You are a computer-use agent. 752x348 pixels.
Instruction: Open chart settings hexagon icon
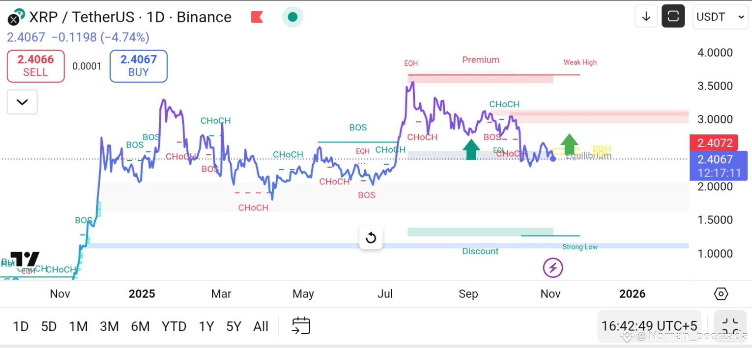721,294
